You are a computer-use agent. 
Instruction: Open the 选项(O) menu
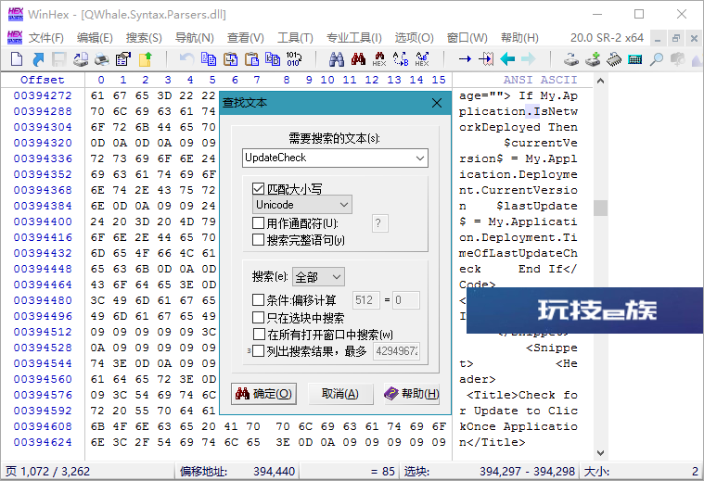coord(414,38)
